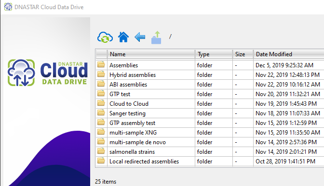Click the Hybrid assemblies folder icon
Image resolution: width=324 pixels, height=186 pixels.
(x=101, y=74)
